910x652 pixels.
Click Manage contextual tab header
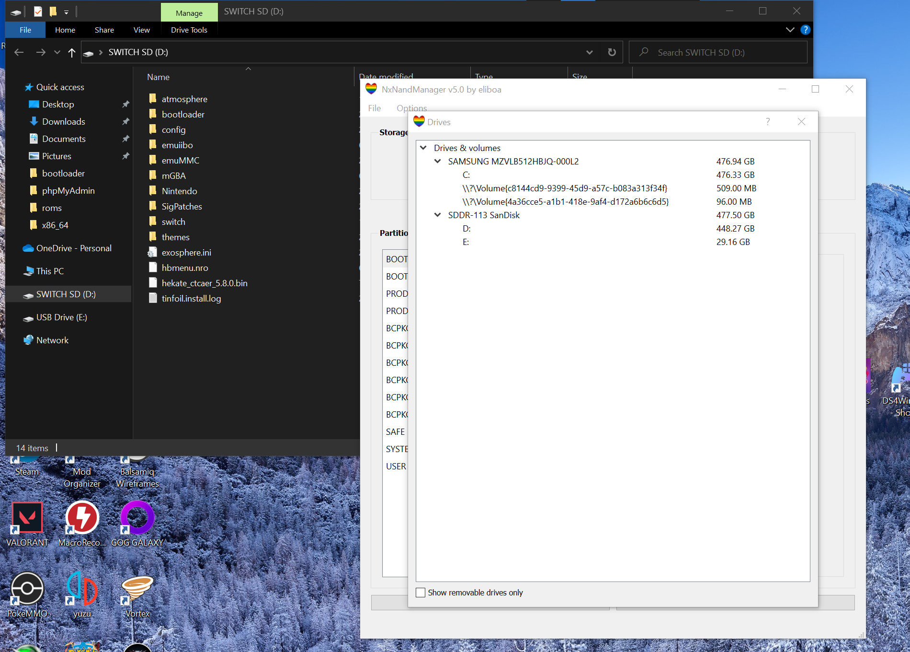189,12
